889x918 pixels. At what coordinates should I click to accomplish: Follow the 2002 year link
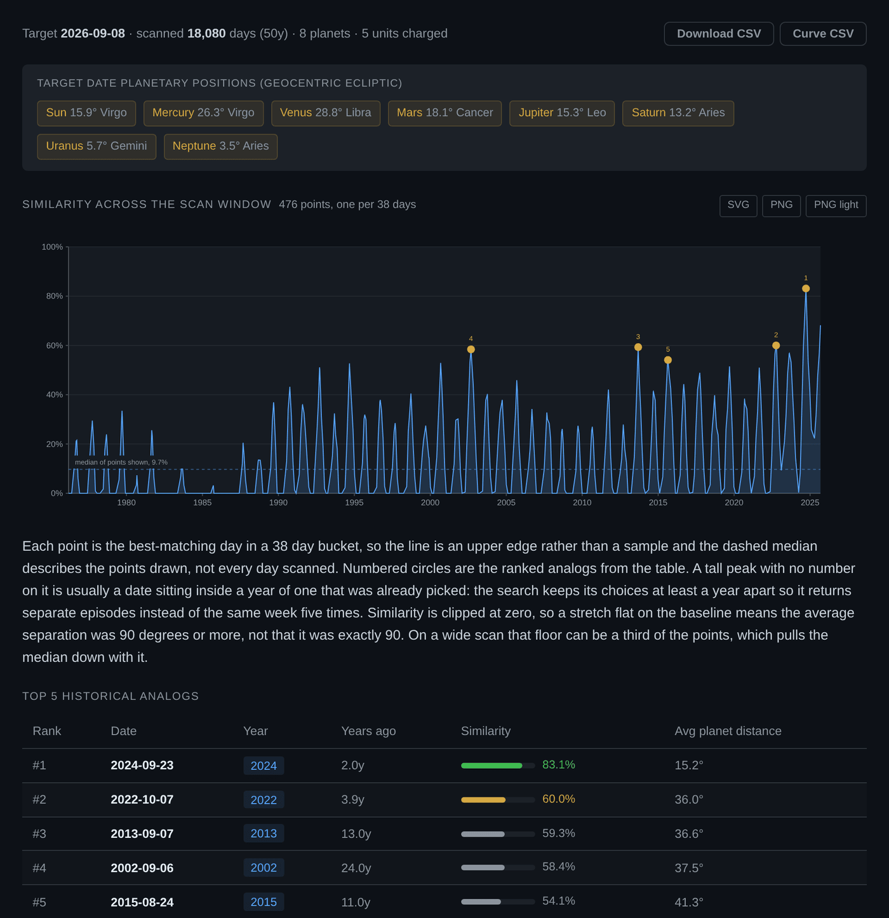pos(264,868)
